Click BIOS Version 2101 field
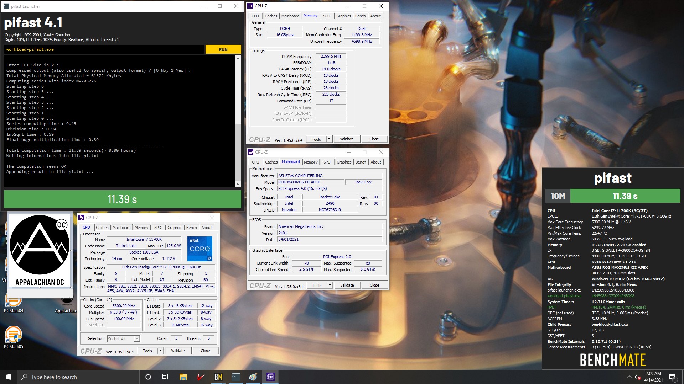The height and width of the screenshot is (384, 684). click(330, 233)
